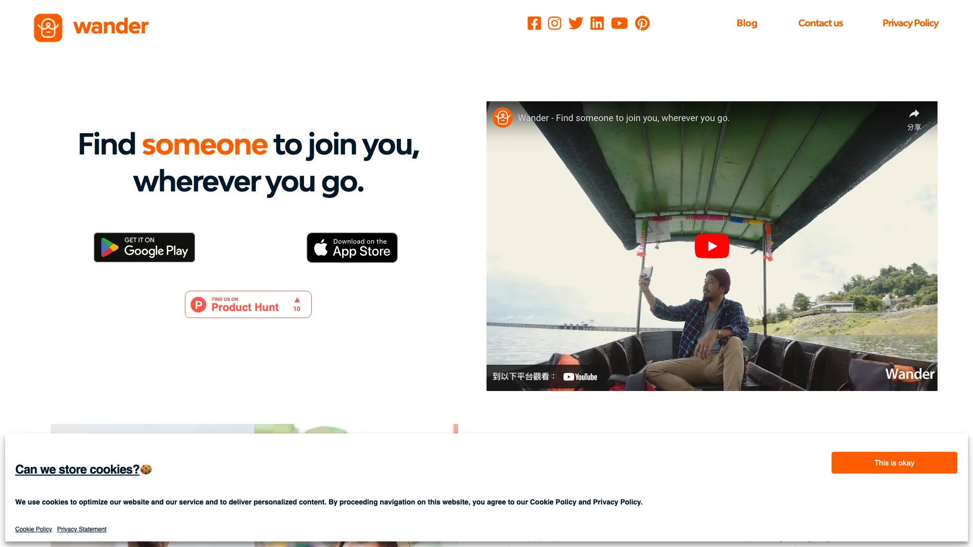This screenshot has height=547, width=973.
Task: Click the Product Hunt listing
Action: [x=248, y=304]
